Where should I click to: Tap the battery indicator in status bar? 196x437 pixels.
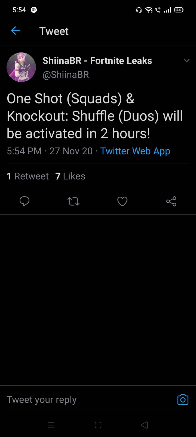179,10
